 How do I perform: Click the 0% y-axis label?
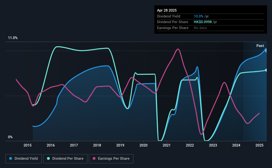pyautogui.click(x=10, y=137)
